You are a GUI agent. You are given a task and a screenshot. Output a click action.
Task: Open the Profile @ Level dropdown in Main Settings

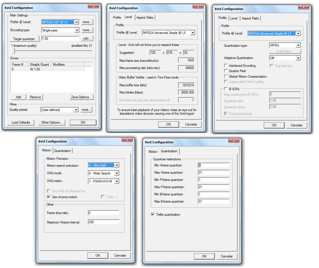click(x=60, y=22)
